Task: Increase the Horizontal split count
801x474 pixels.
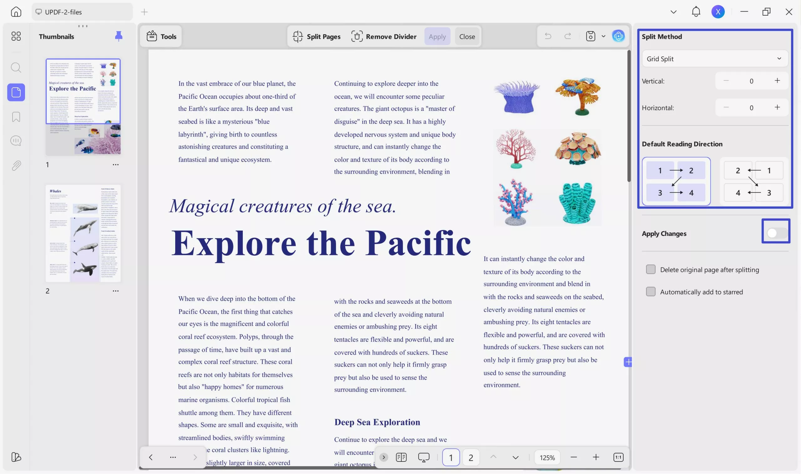Action: pos(777,108)
